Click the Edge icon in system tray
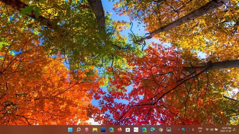The height and width of the screenshot is (134, 239). tap(183, 130)
